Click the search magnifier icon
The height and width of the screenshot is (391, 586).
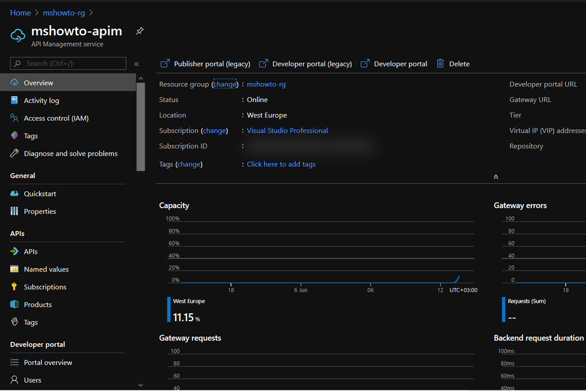pyautogui.click(x=17, y=64)
